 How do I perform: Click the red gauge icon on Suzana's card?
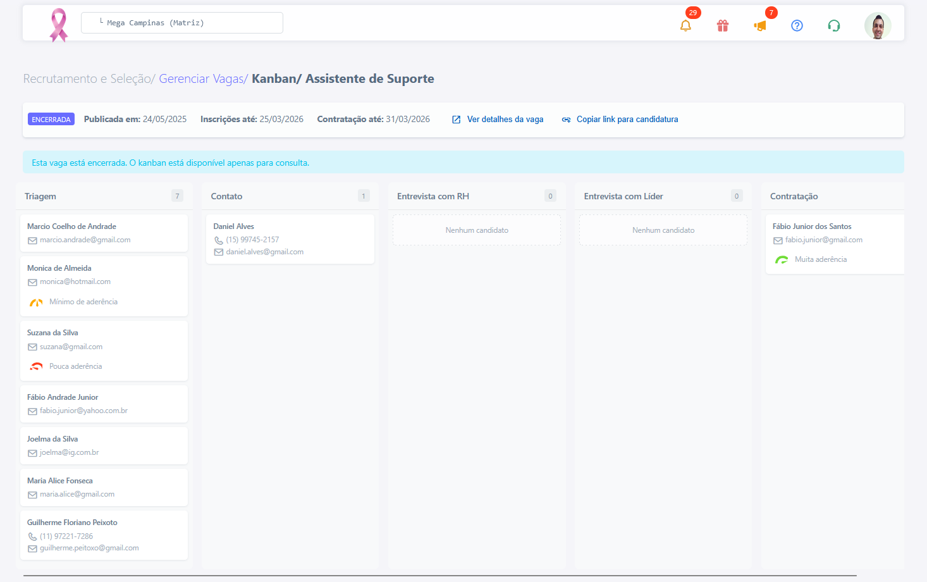tap(36, 366)
